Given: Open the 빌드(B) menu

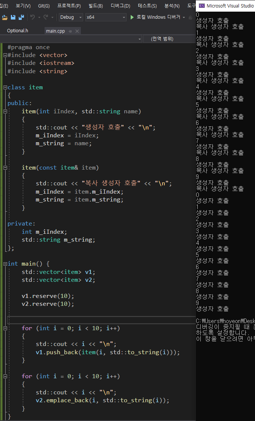Looking at the screenshot, I should [95, 6].
